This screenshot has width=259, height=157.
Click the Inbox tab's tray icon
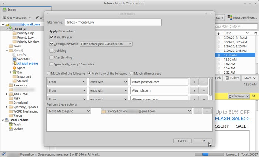point(4,10)
